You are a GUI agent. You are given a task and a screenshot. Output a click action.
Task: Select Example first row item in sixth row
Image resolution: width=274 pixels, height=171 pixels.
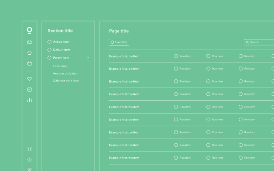(124, 119)
